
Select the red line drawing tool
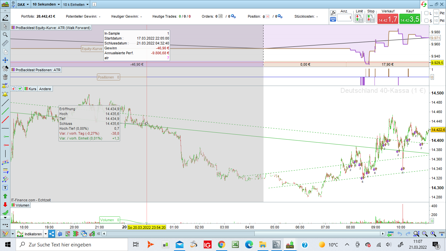(x=5, y=120)
